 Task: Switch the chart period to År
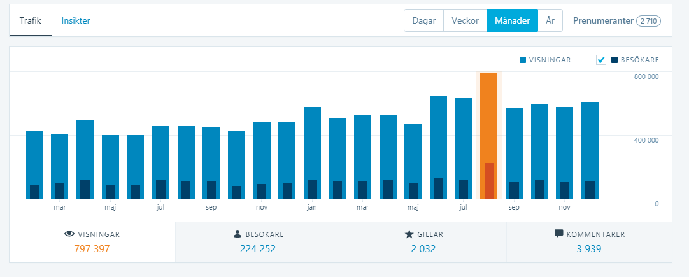550,20
